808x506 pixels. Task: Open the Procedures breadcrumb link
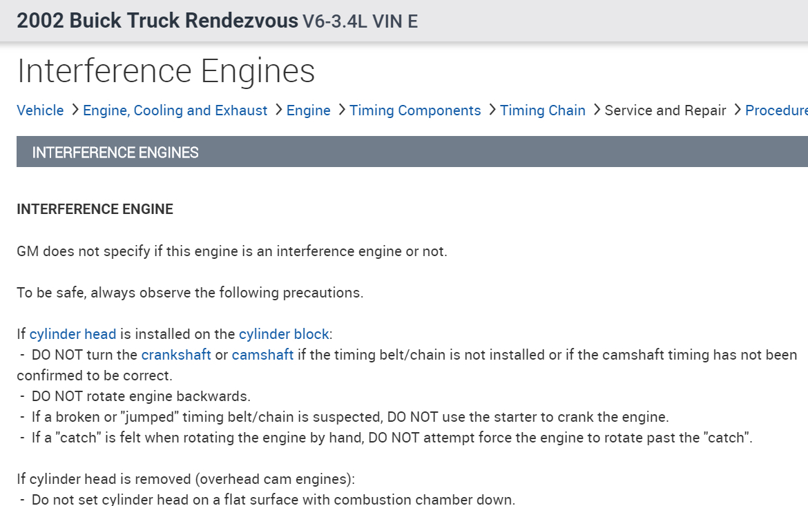(x=776, y=110)
